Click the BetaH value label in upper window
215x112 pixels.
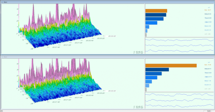(x=208, y=30)
